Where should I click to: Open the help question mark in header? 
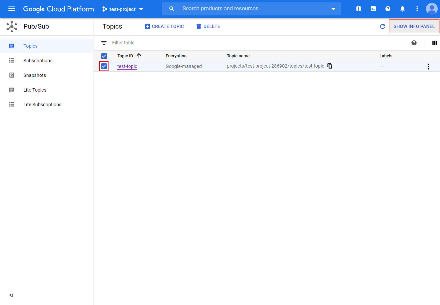tap(388, 9)
